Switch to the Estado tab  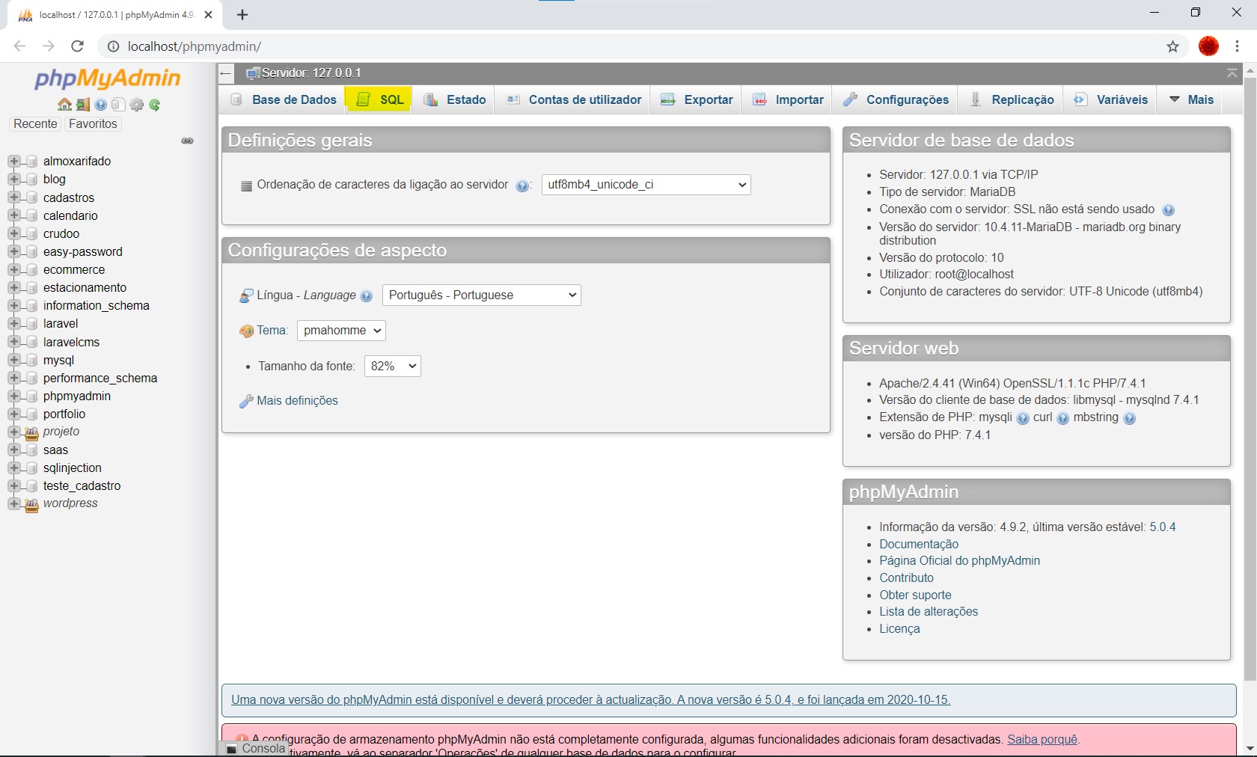click(x=453, y=99)
